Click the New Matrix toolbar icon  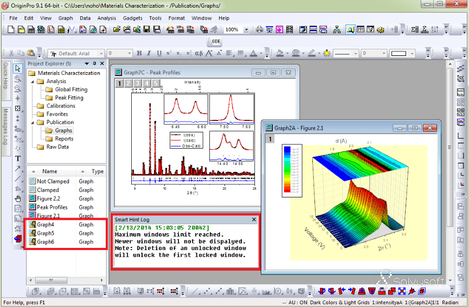tap(61, 29)
